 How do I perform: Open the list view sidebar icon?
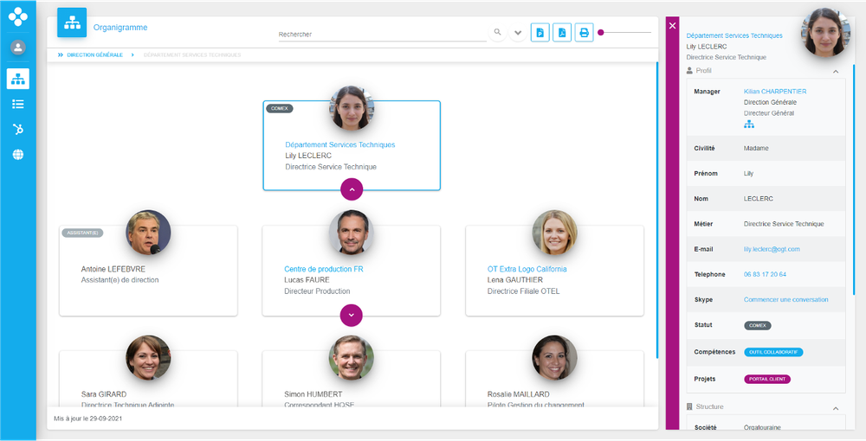[17, 104]
